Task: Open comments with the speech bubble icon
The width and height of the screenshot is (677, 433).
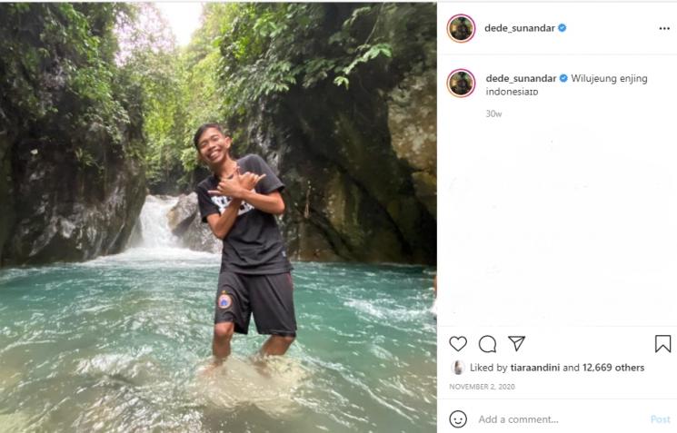Action: 487,343
